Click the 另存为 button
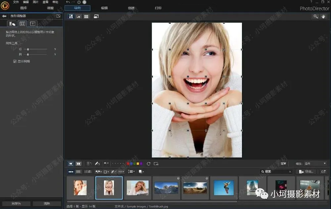 16,204
